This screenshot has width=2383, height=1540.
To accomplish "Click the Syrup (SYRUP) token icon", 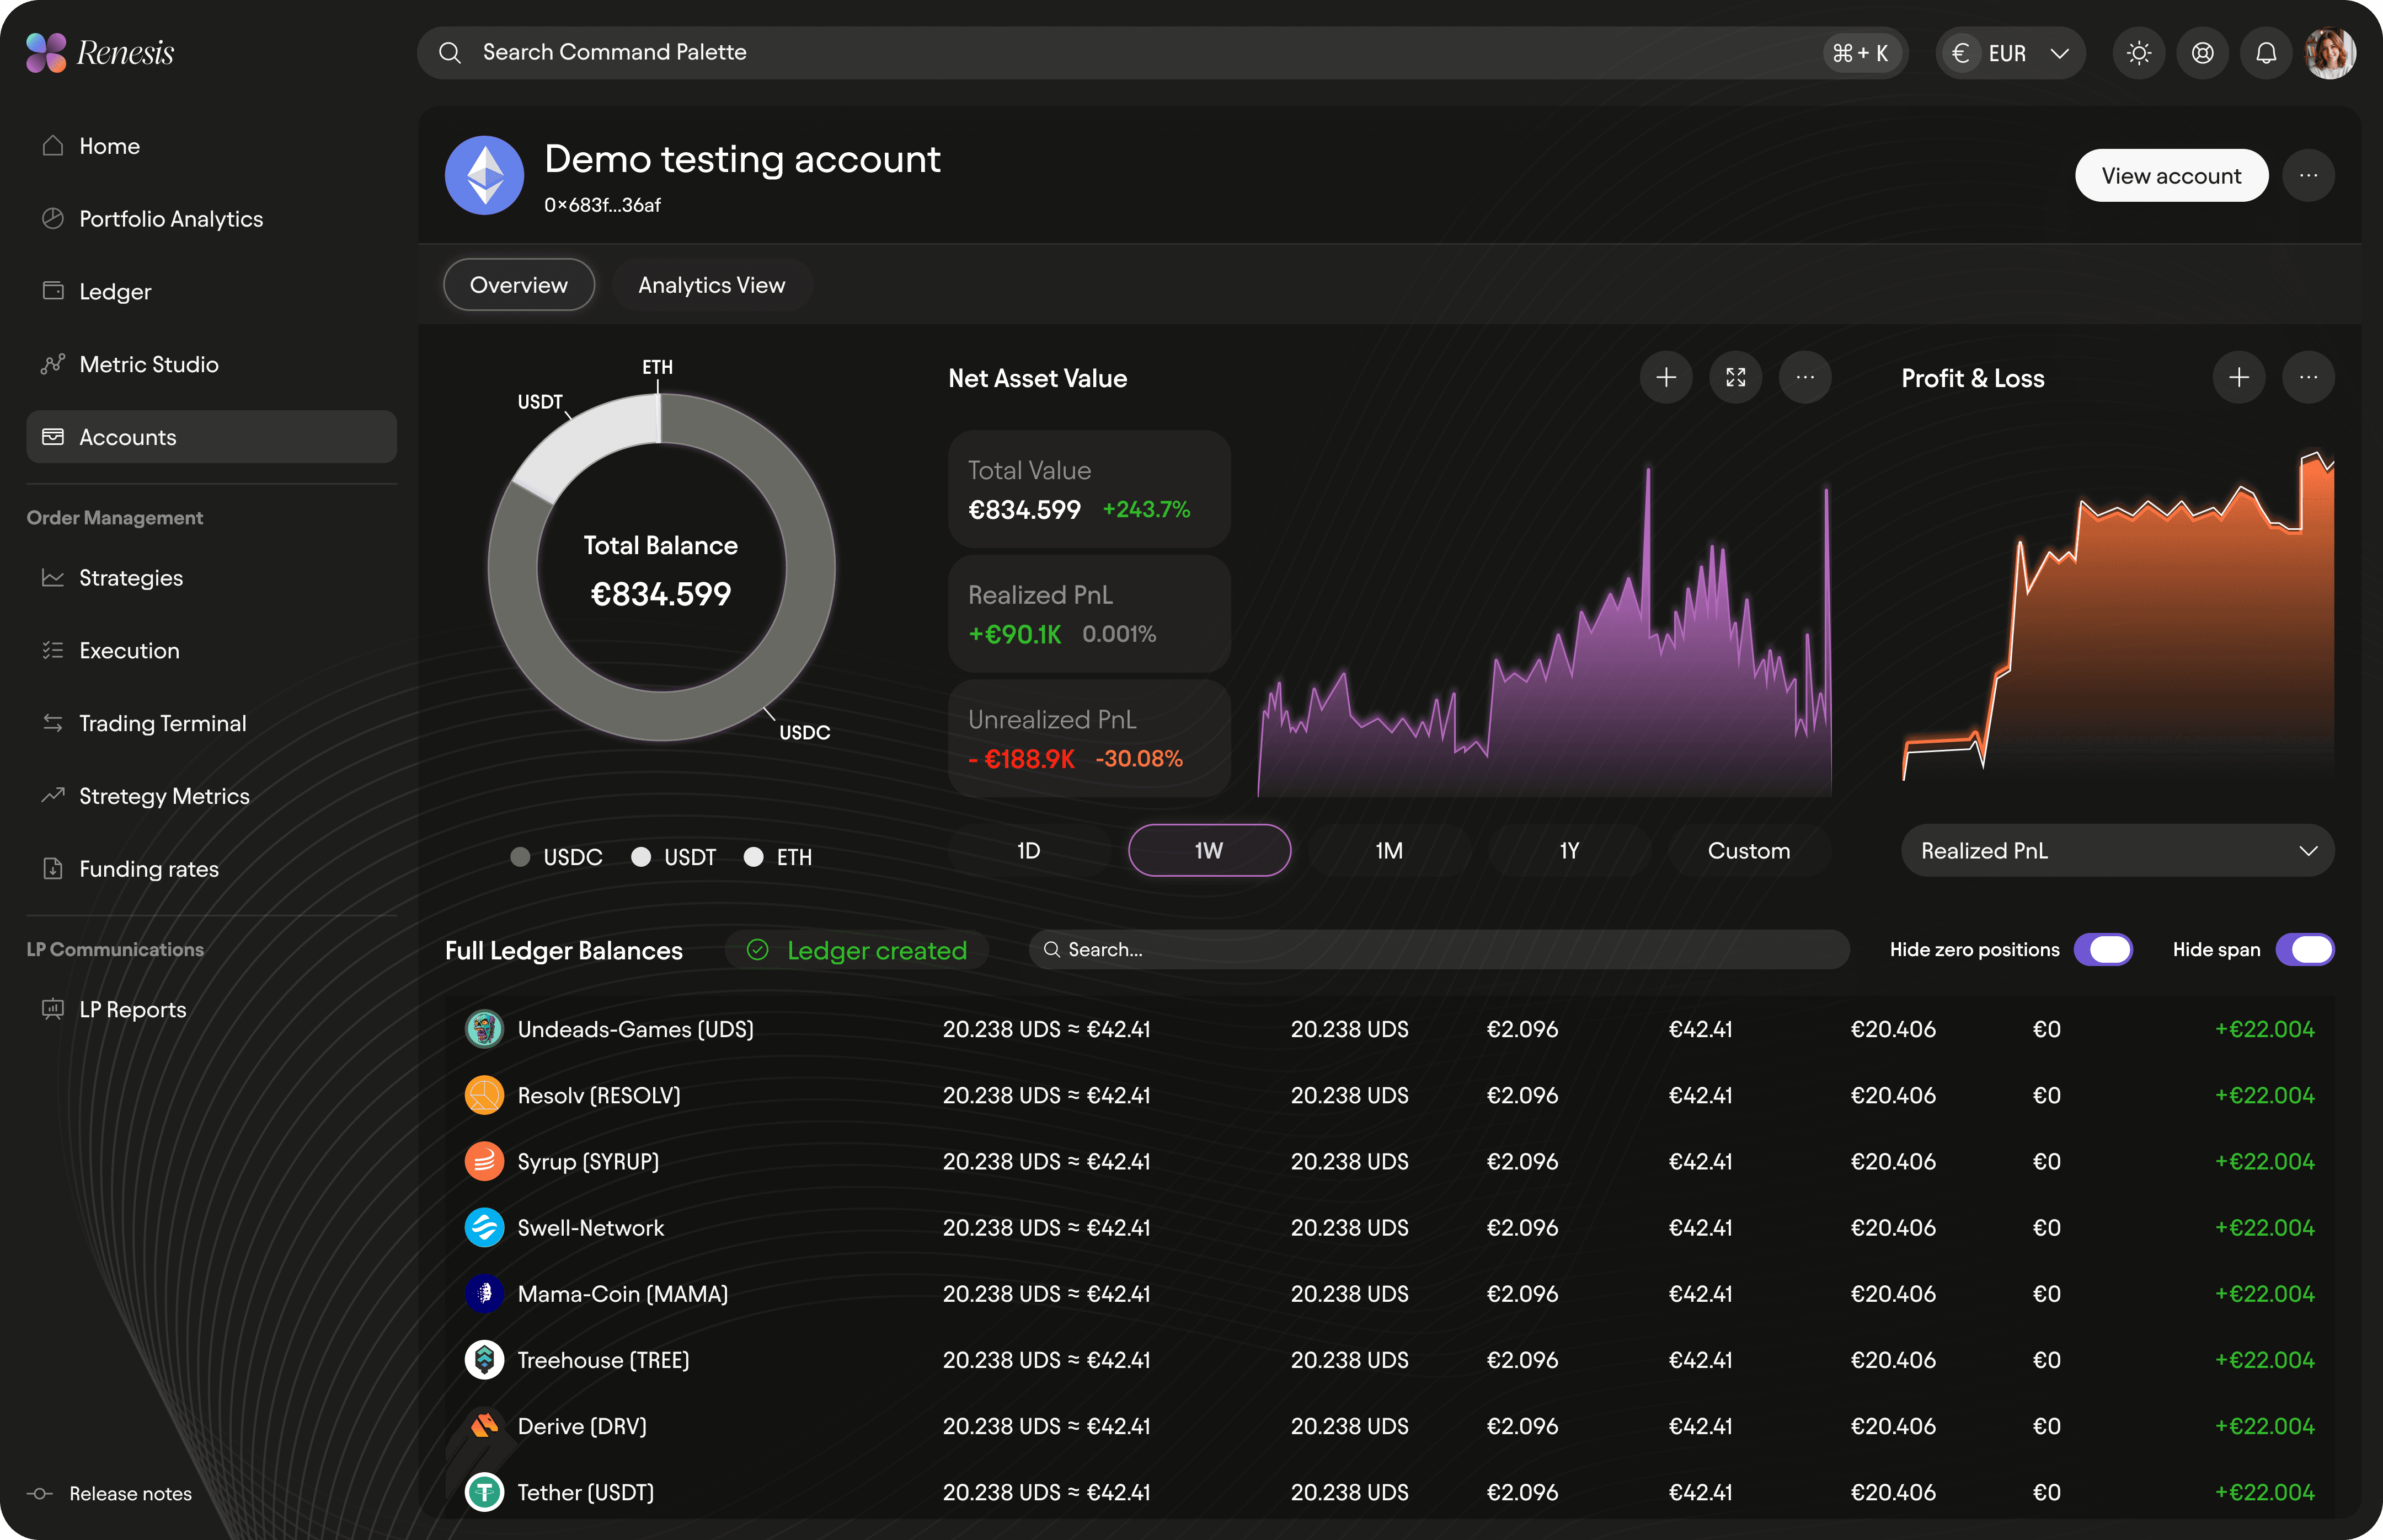I will pos(484,1161).
